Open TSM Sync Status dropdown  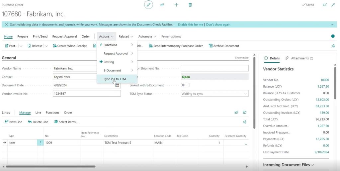coord(246,94)
